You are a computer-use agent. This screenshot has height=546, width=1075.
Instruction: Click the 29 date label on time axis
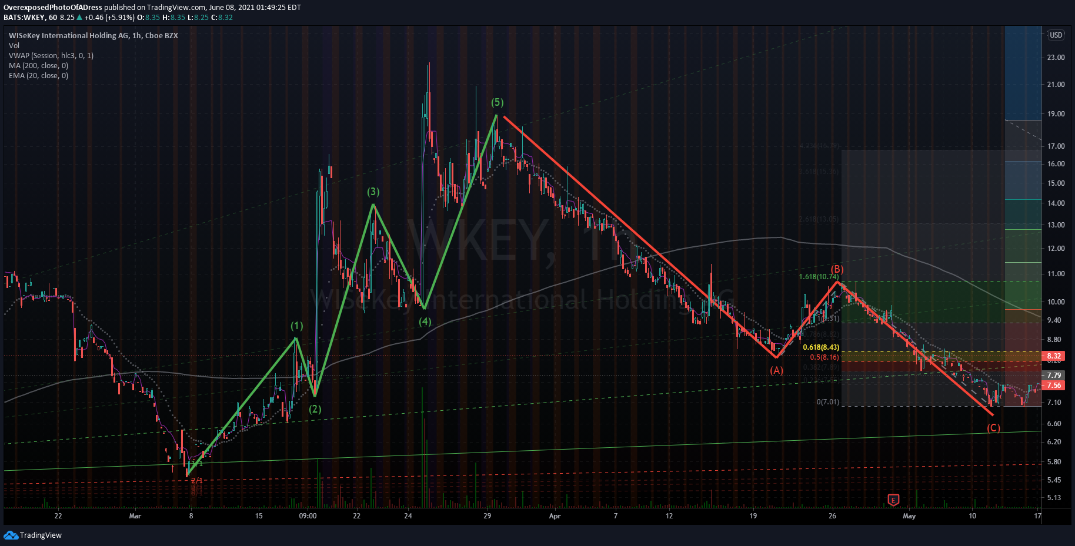pos(487,516)
